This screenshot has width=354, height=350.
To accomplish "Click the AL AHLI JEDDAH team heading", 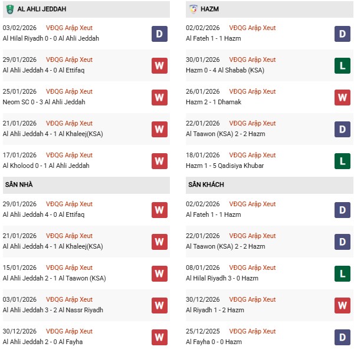I will click(42, 9).
